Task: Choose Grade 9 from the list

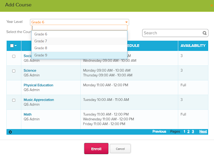Action: (79, 55)
